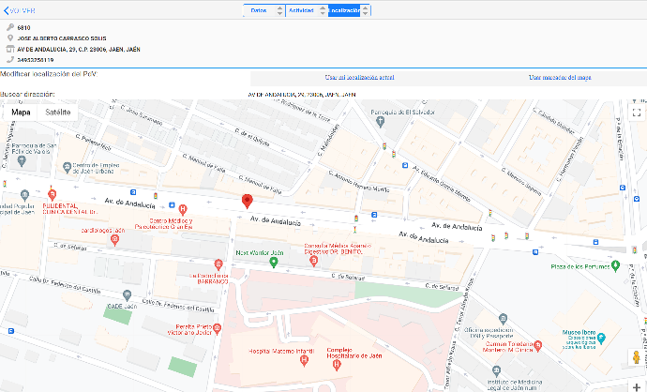
Task: Select Hospital Materno Infantil marker
Action: pyautogui.click(x=304, y=361)
